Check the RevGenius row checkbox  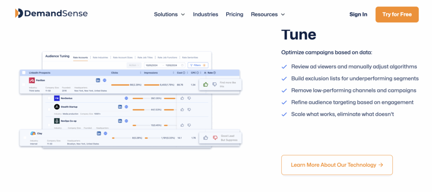49,98
